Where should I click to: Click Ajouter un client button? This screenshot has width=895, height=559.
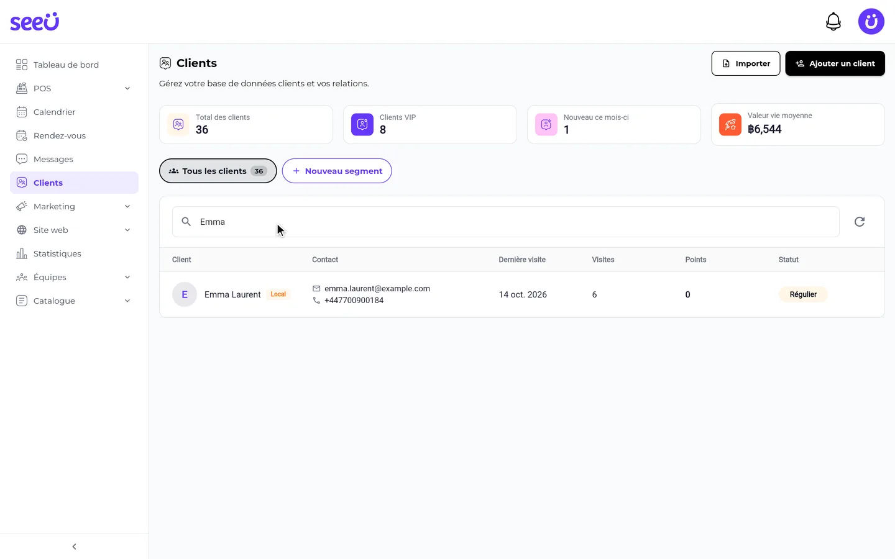click(835, 63)
